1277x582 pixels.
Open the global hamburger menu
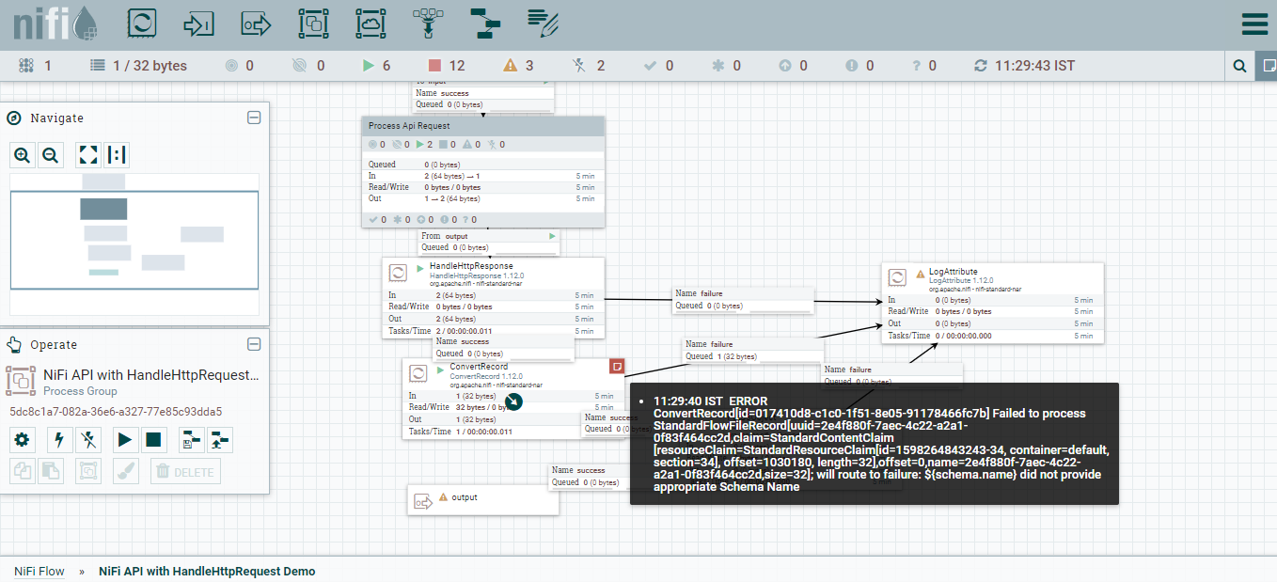coord(1255,24)
